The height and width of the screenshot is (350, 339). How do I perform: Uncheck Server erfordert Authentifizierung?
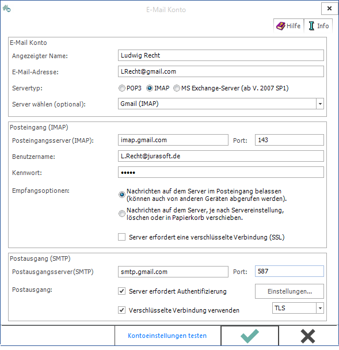click(x=121, y=291)
